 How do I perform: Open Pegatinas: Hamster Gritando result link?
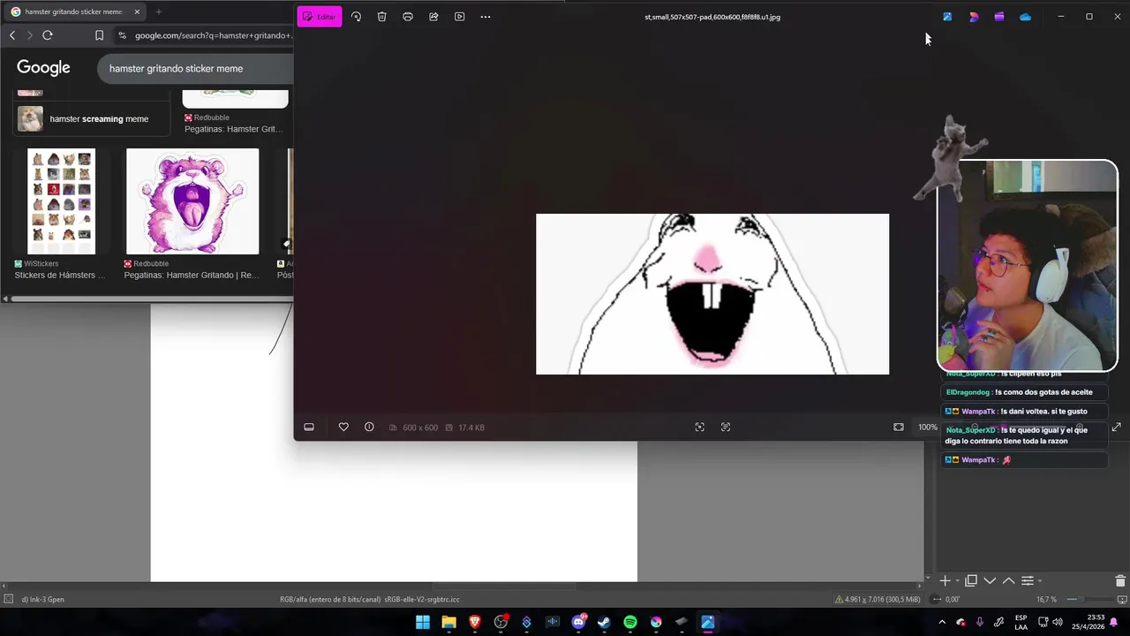pyautogui.click(x=192, y=276)
